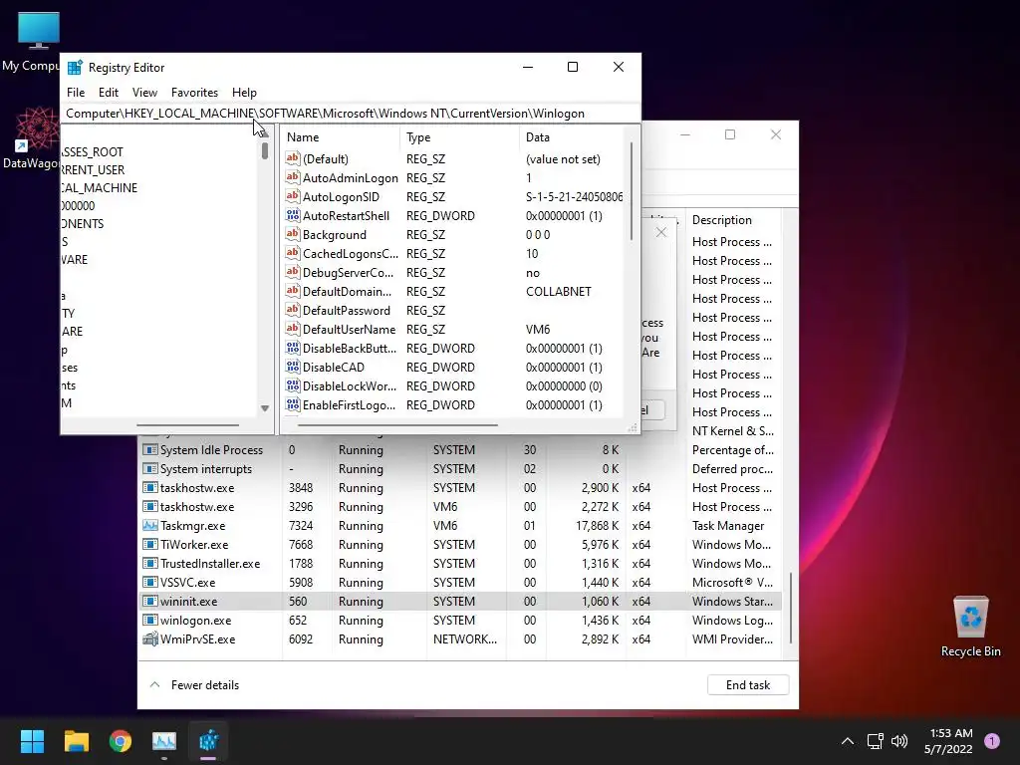Open the File menu in Registry Editor
The image size is (1020, 765).
76,93
